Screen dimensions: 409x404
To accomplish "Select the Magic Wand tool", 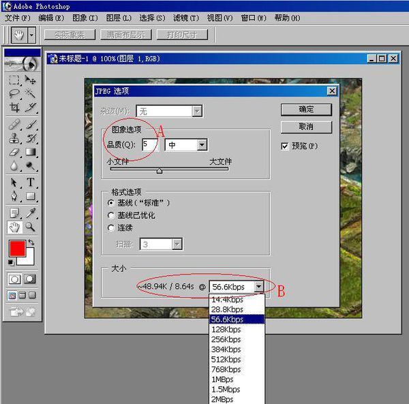I will point(30,93).
